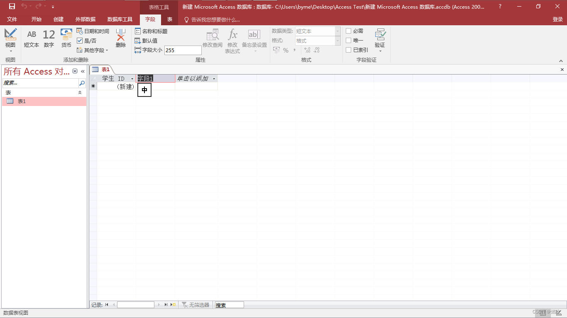This screenshot has width=567, height=318.
Task: Apply the percent (%) format
Action: point(286,50)
